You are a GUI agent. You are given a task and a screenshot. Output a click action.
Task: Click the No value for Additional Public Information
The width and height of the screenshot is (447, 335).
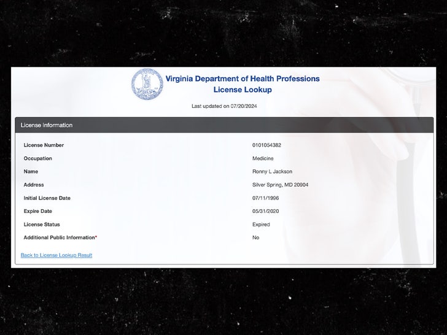[255, 237]
